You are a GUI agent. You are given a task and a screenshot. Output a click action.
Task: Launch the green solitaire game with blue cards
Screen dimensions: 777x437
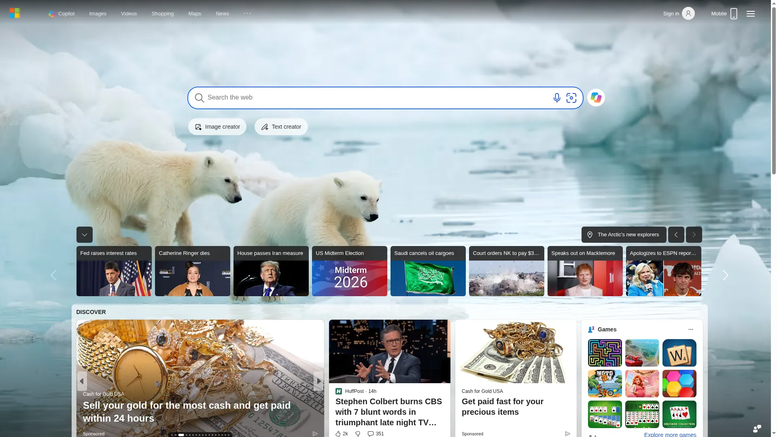click(x=605, y=414)
